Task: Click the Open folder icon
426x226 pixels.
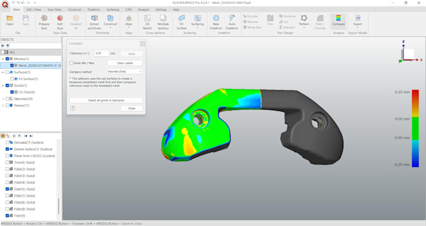Action: tap(10, 19)
